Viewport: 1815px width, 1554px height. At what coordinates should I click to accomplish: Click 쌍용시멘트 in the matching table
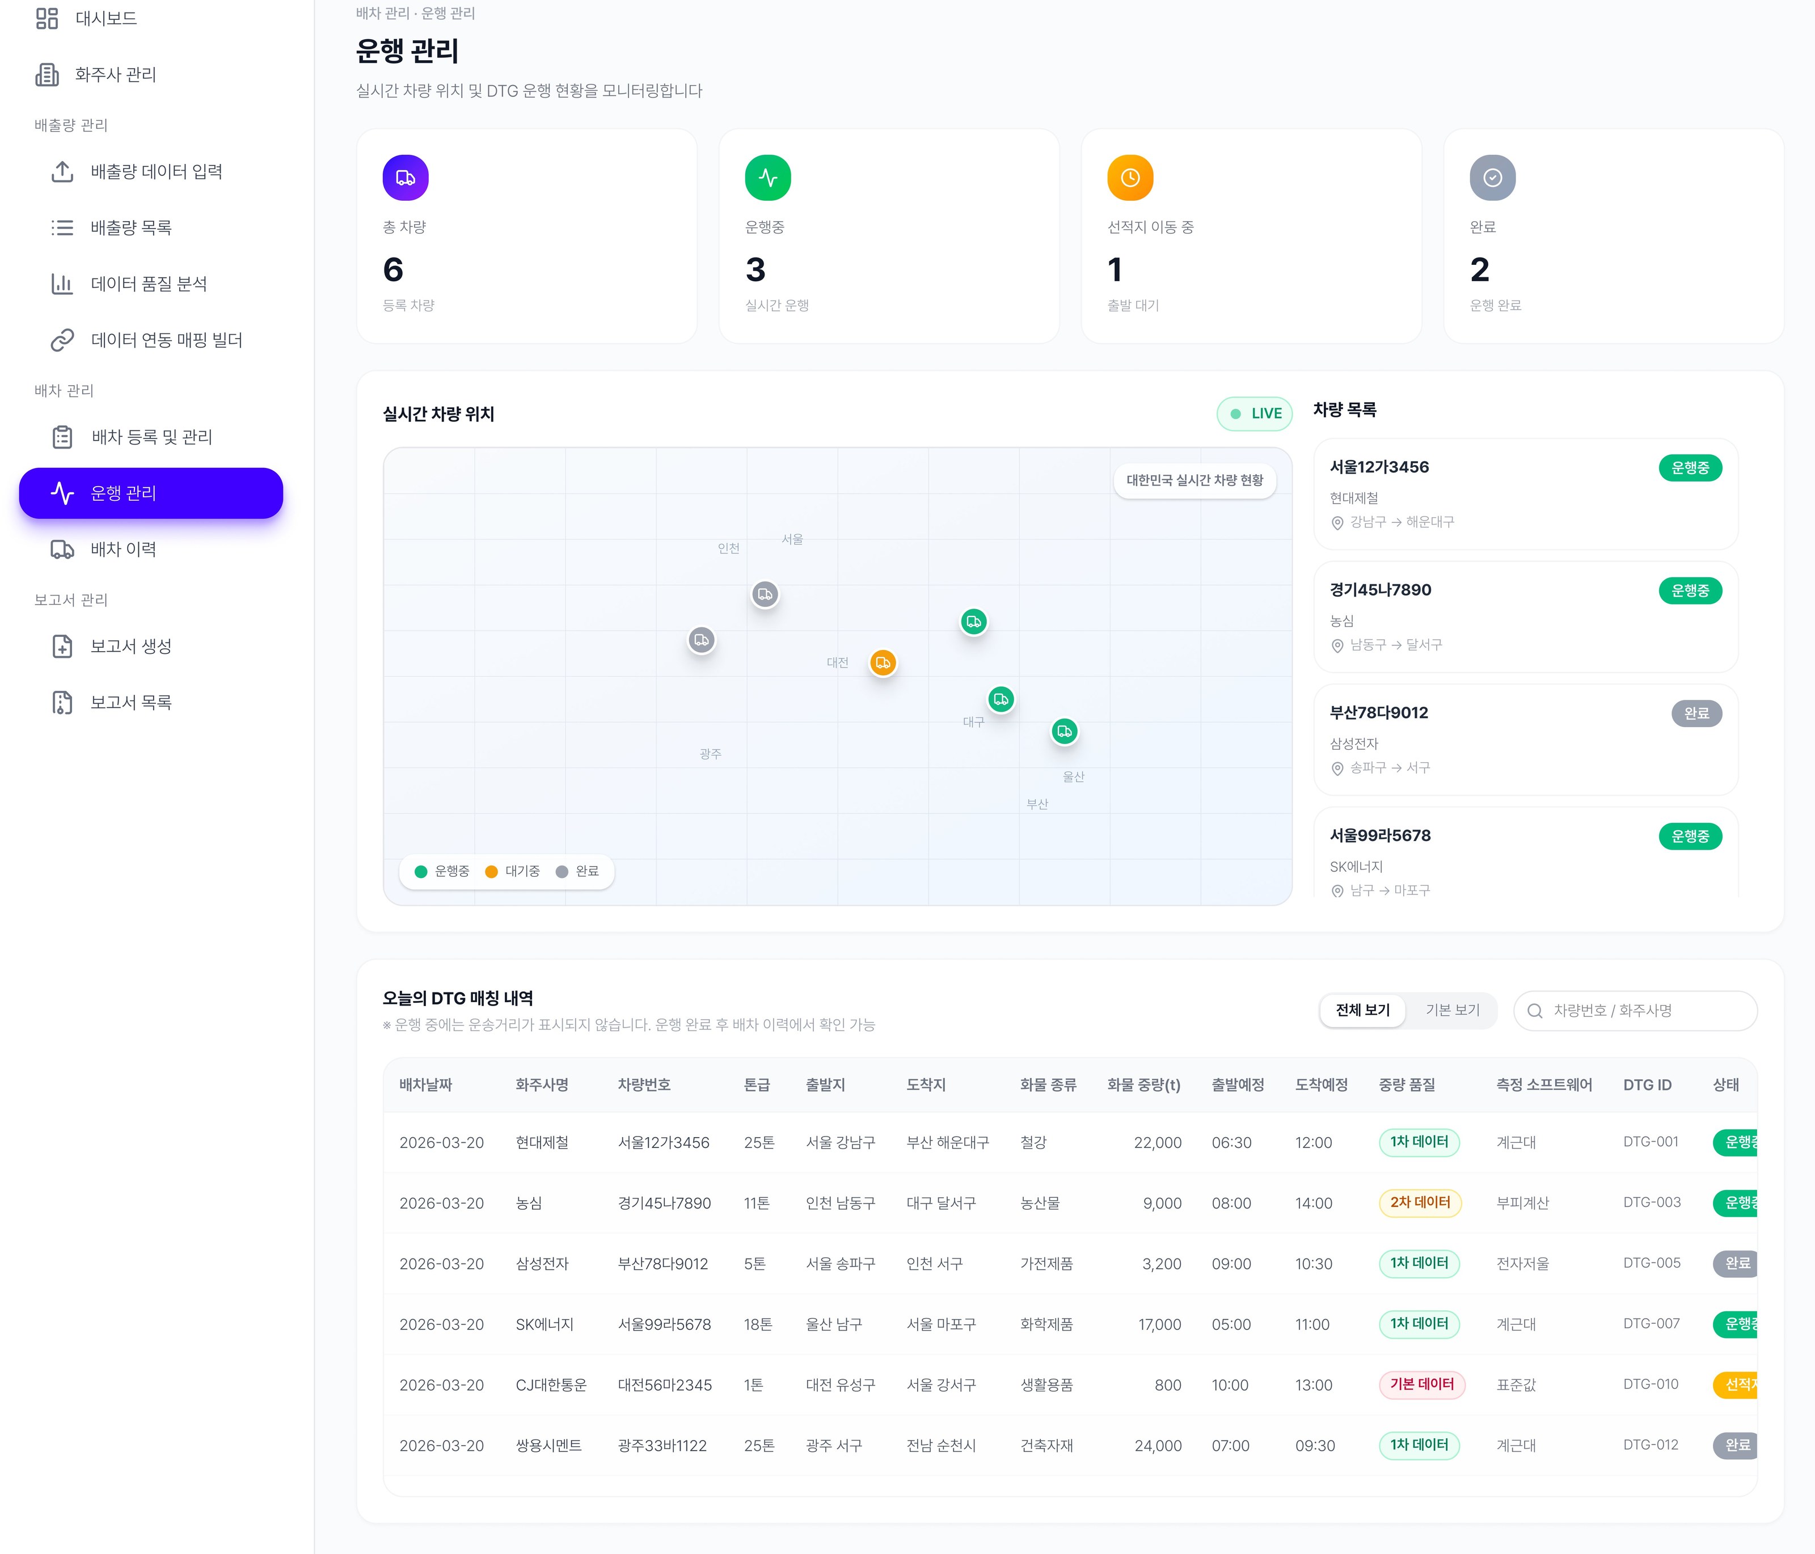[x=548, y=1445]
